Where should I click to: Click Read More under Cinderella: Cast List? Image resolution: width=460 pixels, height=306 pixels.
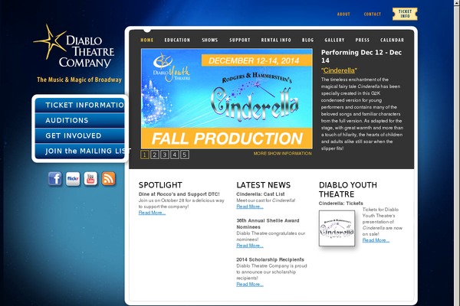click(250, 207)
